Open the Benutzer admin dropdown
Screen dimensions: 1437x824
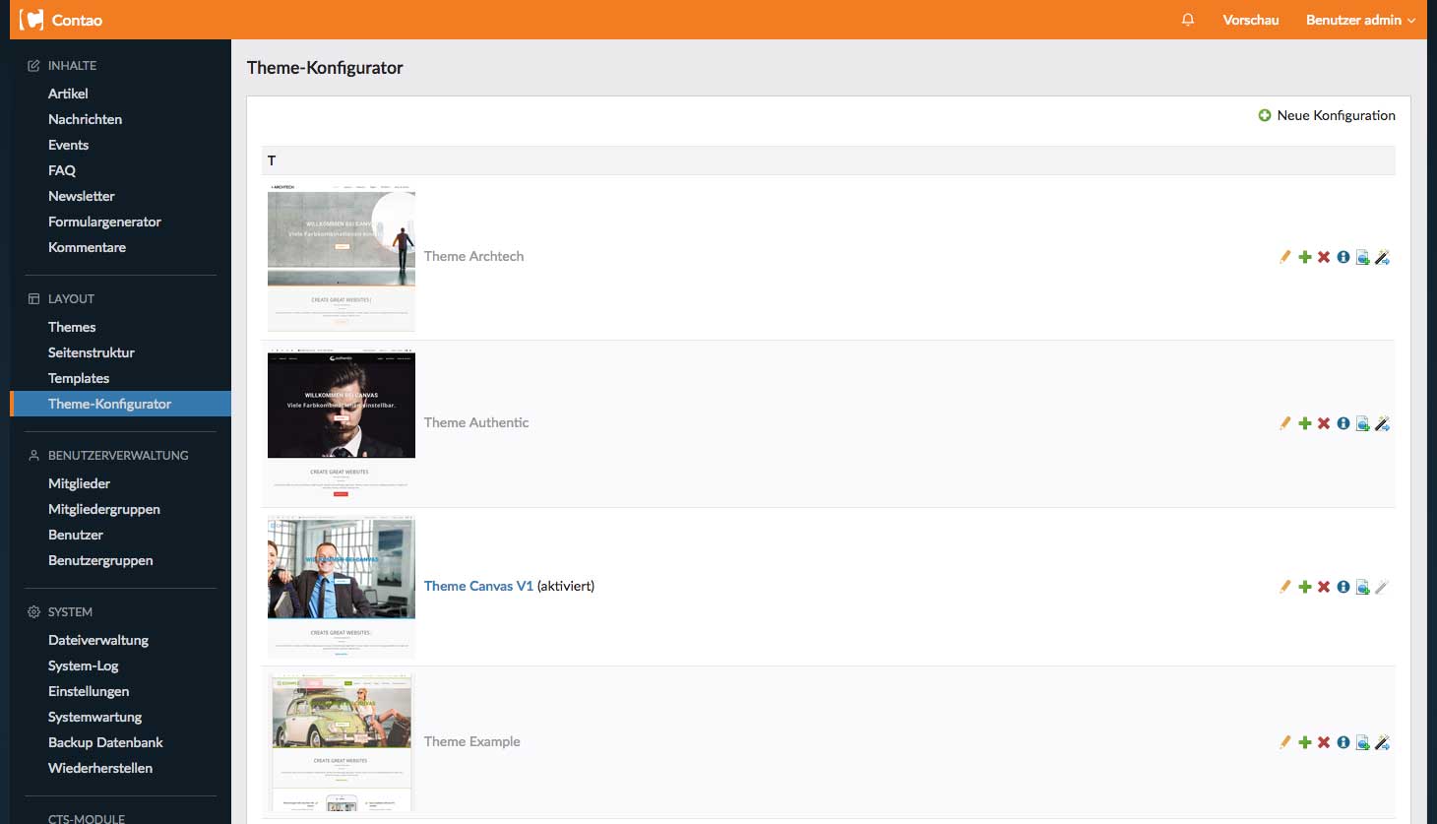click(1360, 20)
